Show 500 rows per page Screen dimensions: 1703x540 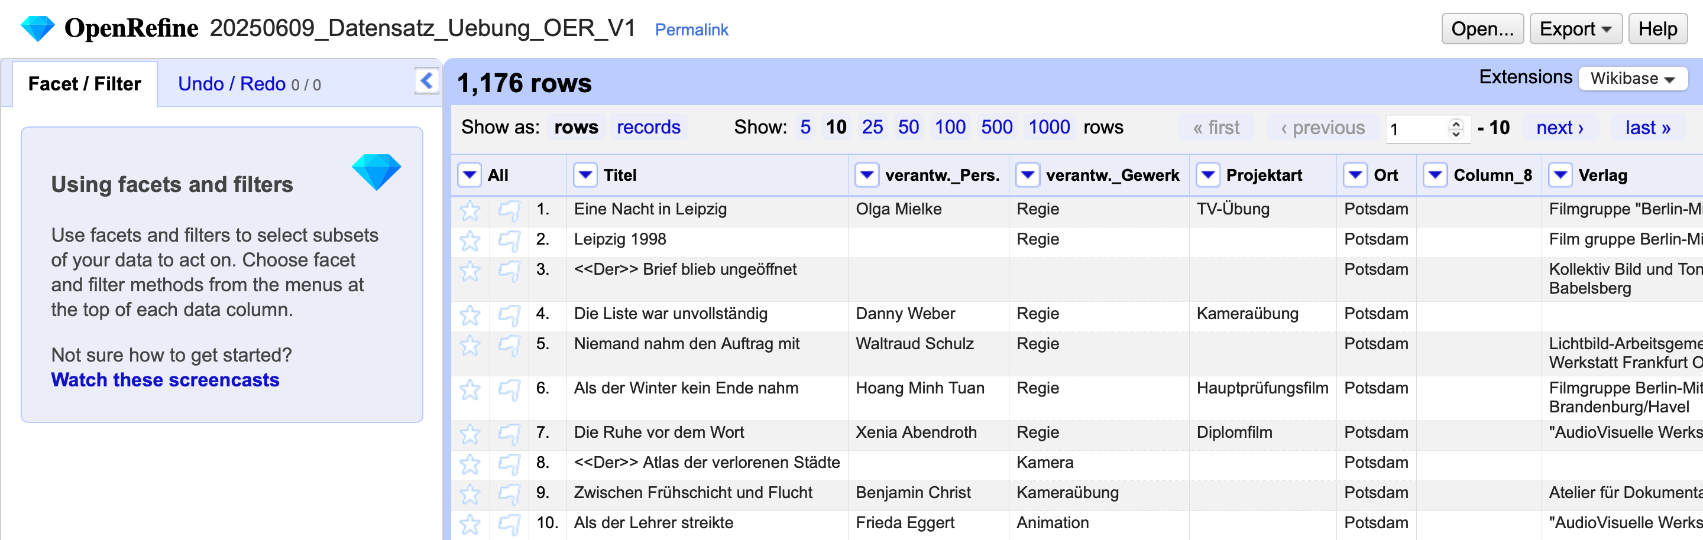996,127
